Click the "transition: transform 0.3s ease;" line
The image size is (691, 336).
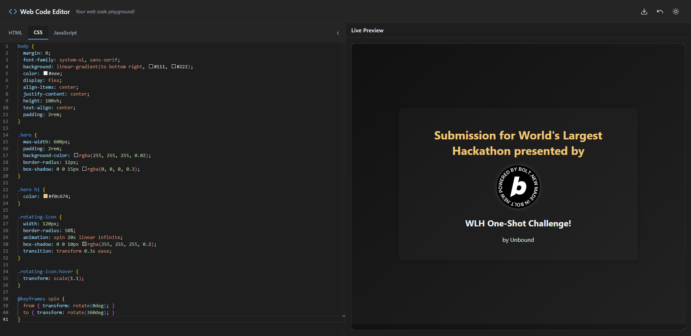pyautogui.click(x=67, y=251)
